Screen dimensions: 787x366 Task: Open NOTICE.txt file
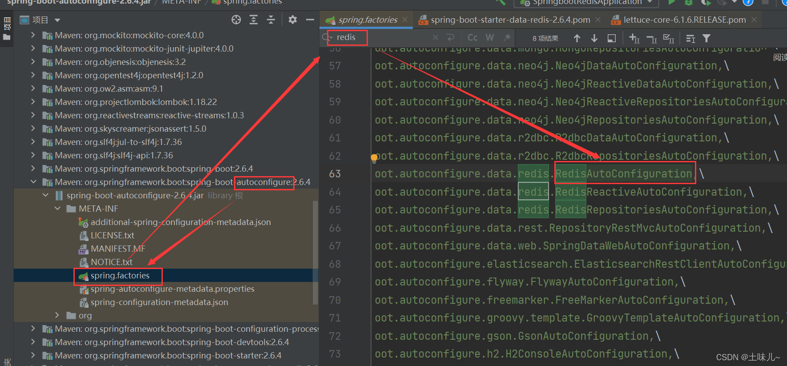point(112,262)
